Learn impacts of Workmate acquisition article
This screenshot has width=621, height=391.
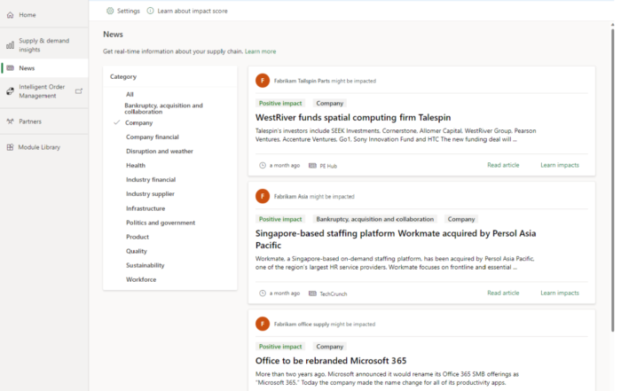click(560, 293)
